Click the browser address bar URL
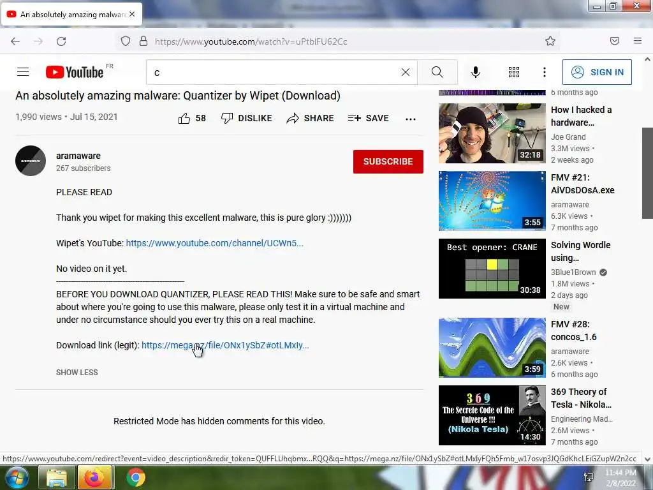Screen dimensions: 653x490 click(251, 41)
